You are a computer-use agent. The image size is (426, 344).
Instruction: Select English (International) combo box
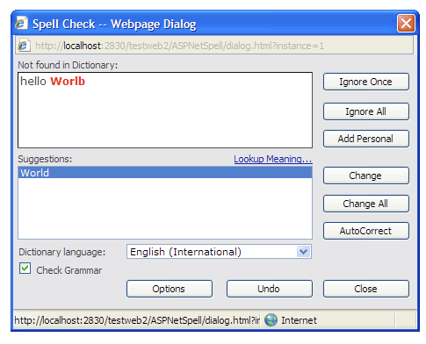pyautogui.click(x=219, y=252)
